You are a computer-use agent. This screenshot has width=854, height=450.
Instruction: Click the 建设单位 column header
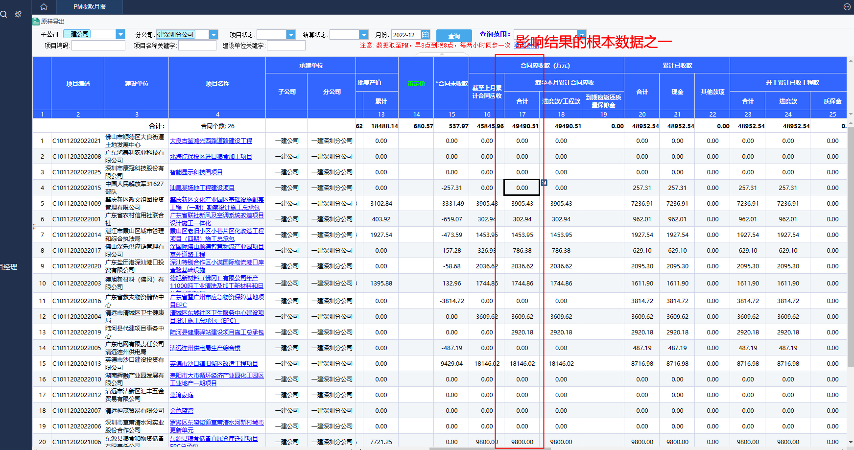pos(137,84)
